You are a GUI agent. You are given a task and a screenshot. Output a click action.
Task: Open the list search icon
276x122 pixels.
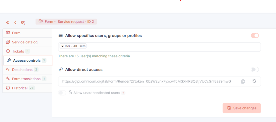(x=23, y=23)
